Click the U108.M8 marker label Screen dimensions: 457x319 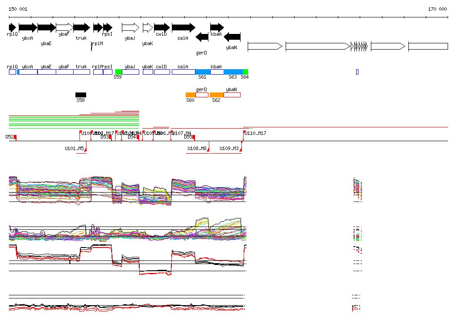197,148
